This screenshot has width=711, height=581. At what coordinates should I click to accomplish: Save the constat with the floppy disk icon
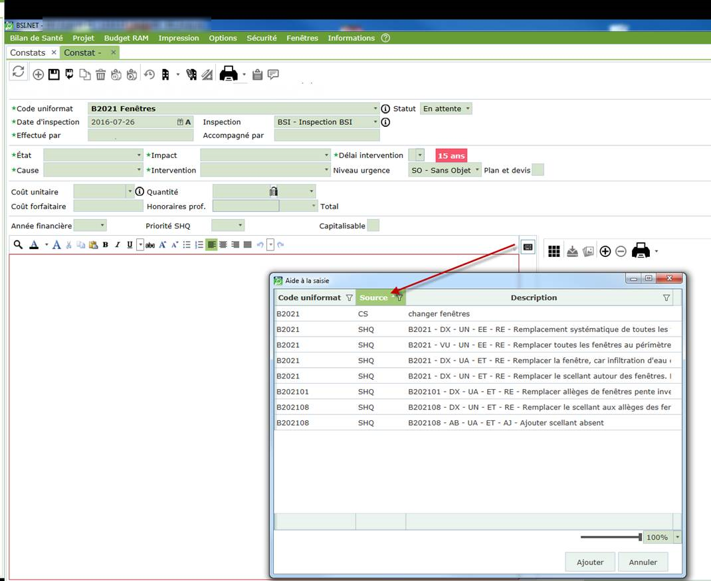54,74
